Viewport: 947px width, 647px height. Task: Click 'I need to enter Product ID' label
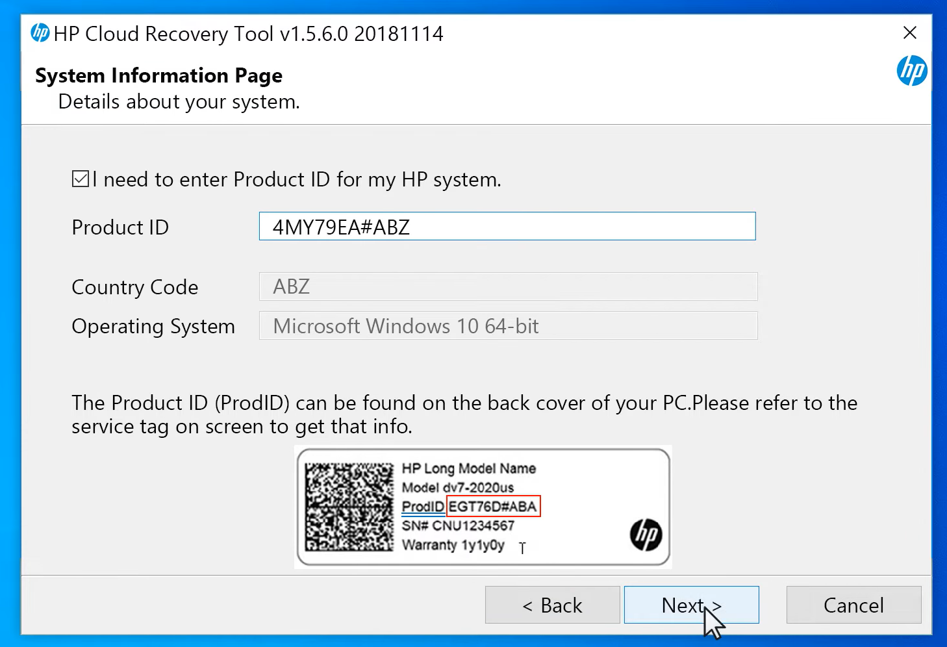click(297, 179)
